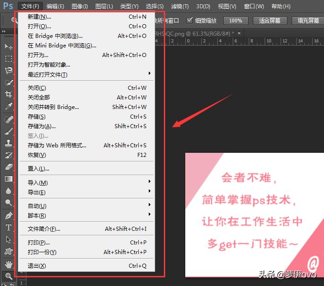
Task: Select the Eyedropper tool
Action: (x=9, y=106)
